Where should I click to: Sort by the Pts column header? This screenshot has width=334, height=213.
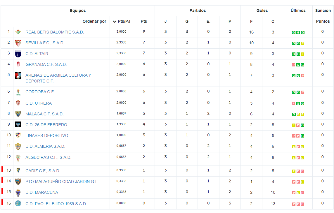[x=144, y=22]
